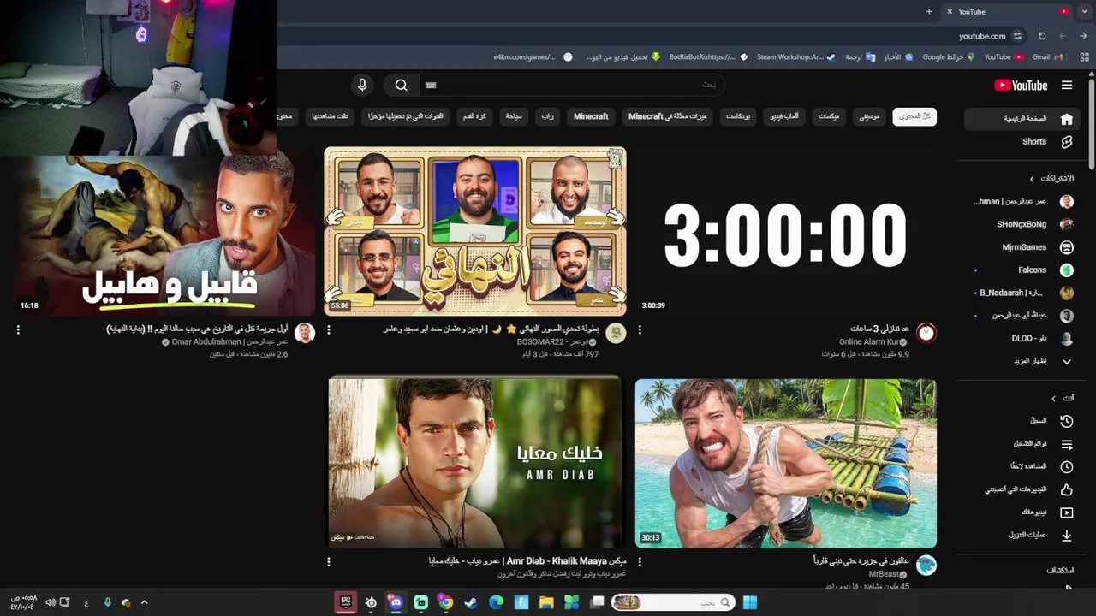Select the 'All' (كل المحتوى) filter chip
The image size is (1096, 616).
click(914, 116)
